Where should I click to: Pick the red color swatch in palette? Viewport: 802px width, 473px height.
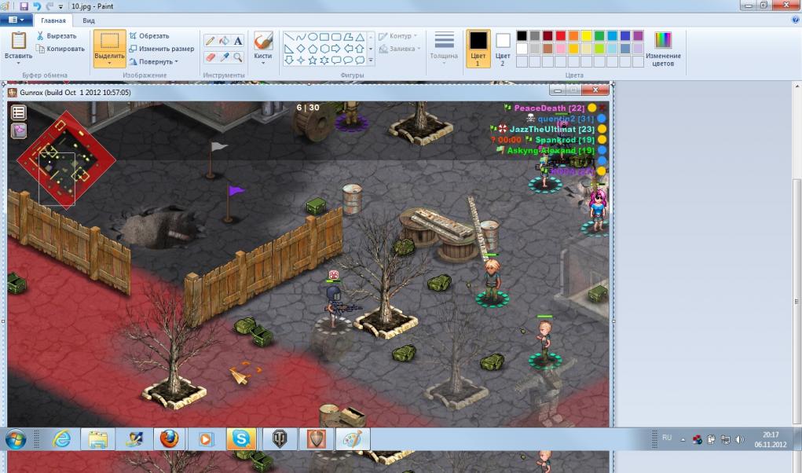coord(561,36)
